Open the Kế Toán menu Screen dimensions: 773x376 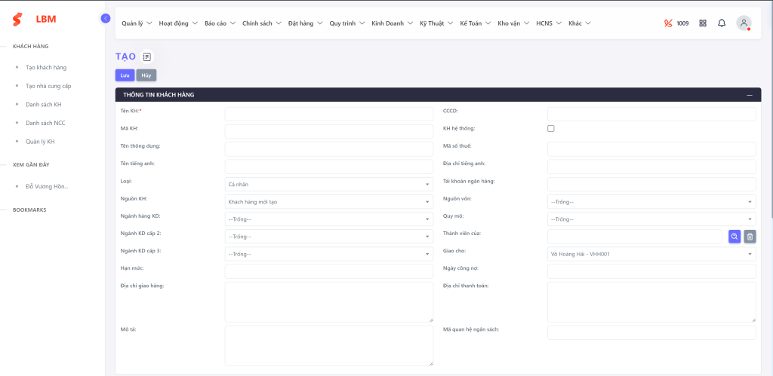475,23
